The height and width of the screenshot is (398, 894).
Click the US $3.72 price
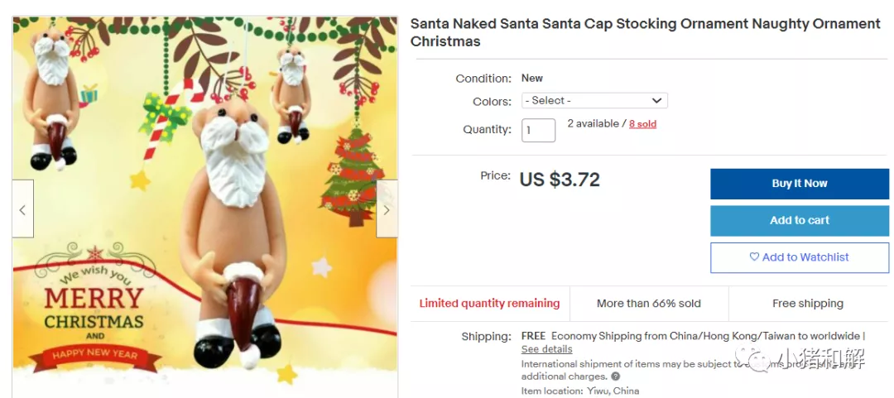[560, 180]
